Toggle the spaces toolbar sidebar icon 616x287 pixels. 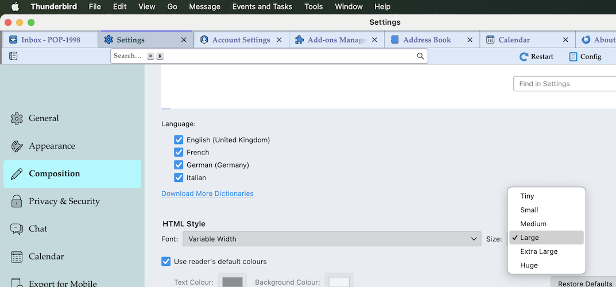point(13,56)
